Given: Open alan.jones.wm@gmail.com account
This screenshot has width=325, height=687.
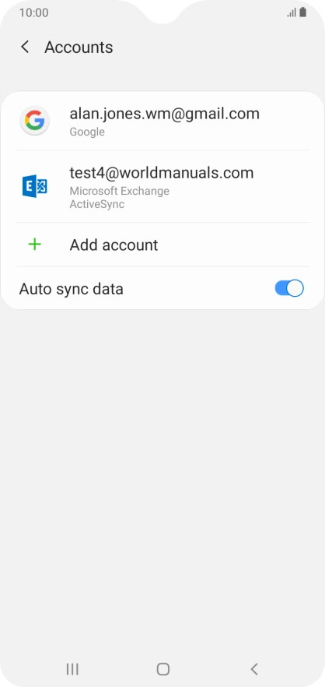Looking at the screenshot, I should 162,121.
